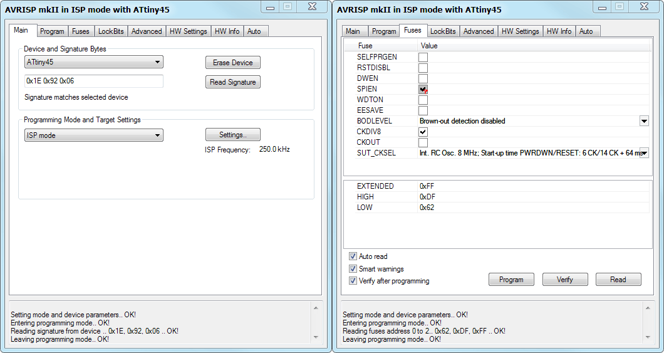Click the signature bytes field 0x1E 0x92 0x06

93,81
